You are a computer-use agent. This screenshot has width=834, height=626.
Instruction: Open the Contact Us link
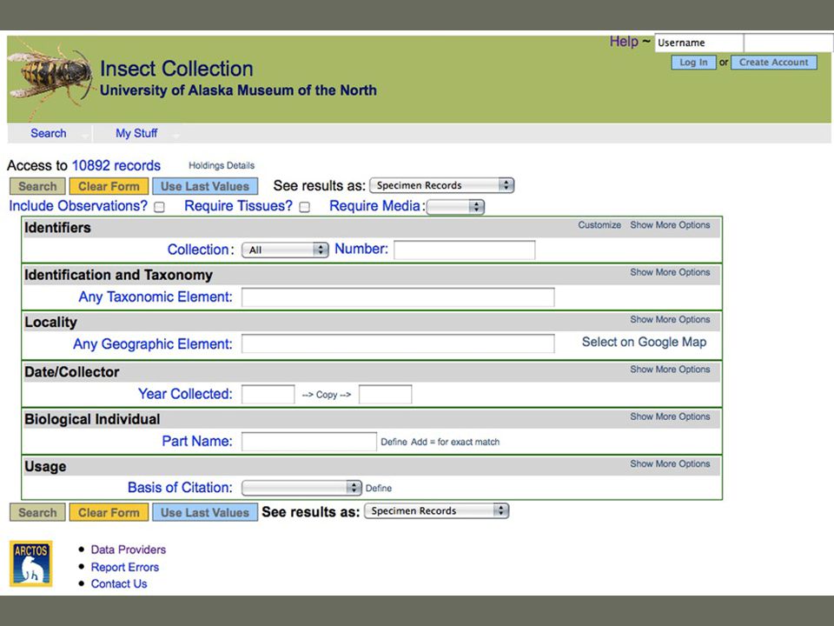tap(119, 584)
